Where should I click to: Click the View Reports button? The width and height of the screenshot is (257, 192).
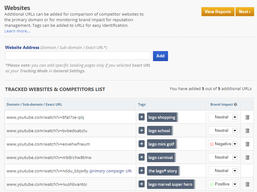pos(218,12)
